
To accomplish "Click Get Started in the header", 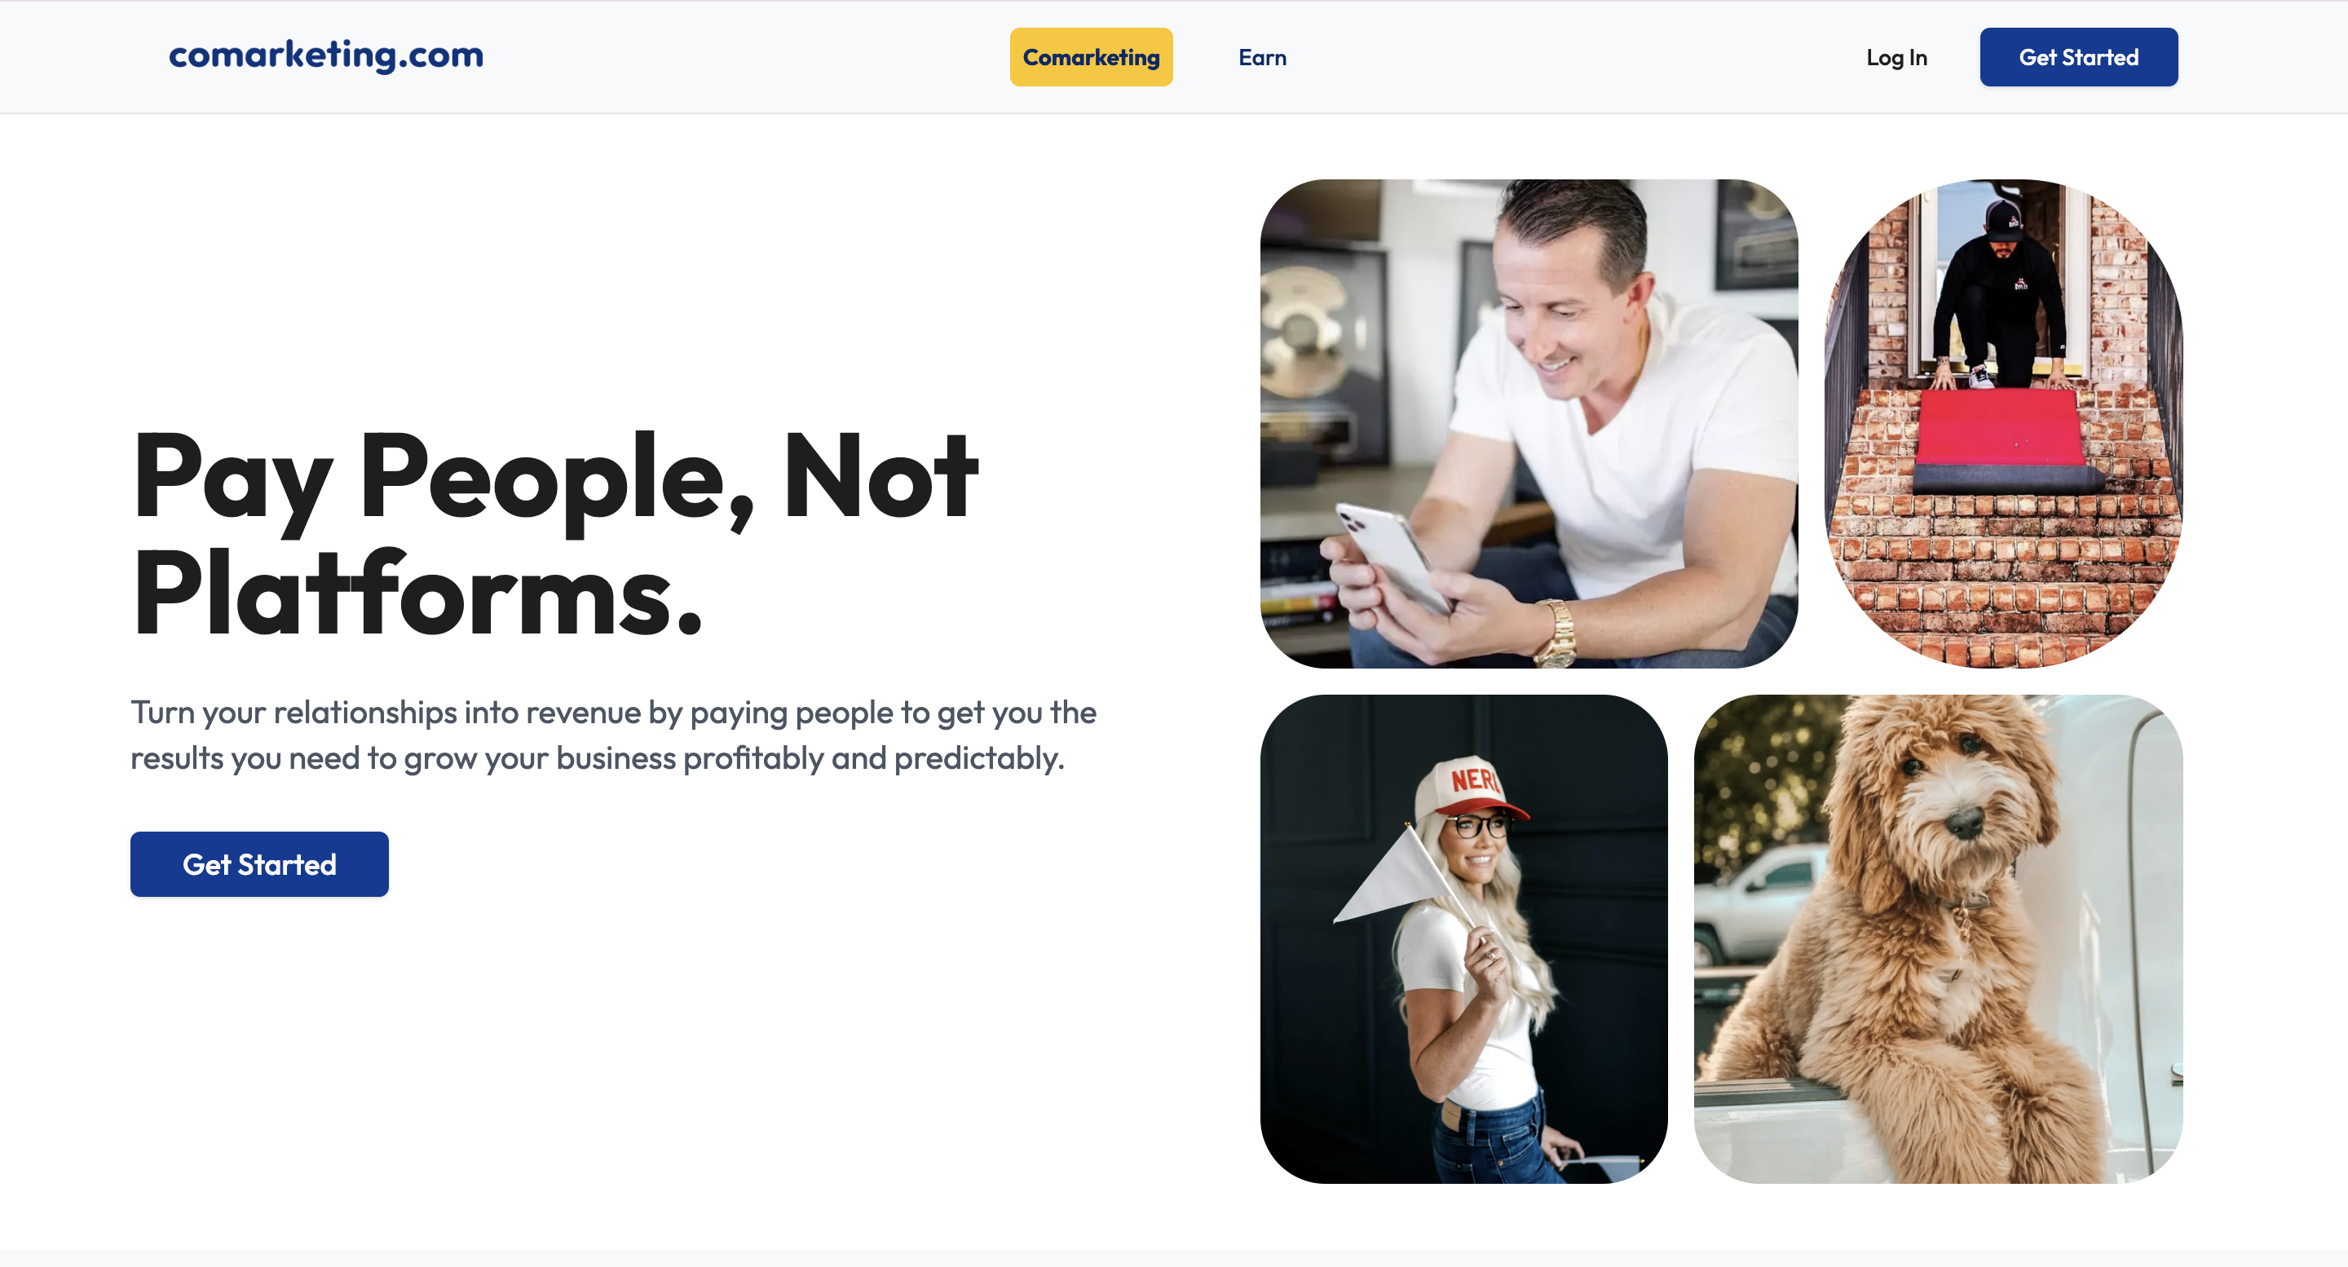I will (2078, 57).
